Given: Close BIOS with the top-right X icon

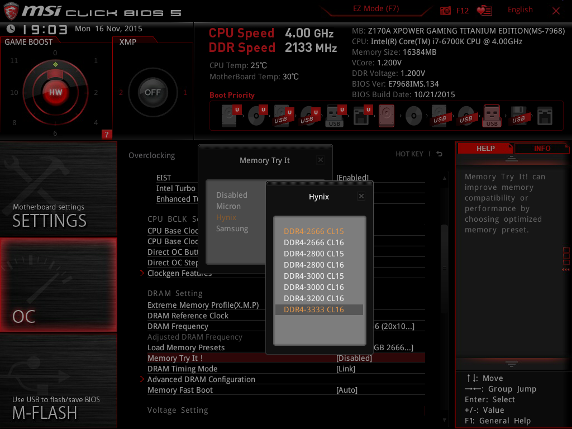Looking at the screenshot, I should [556, 11].
